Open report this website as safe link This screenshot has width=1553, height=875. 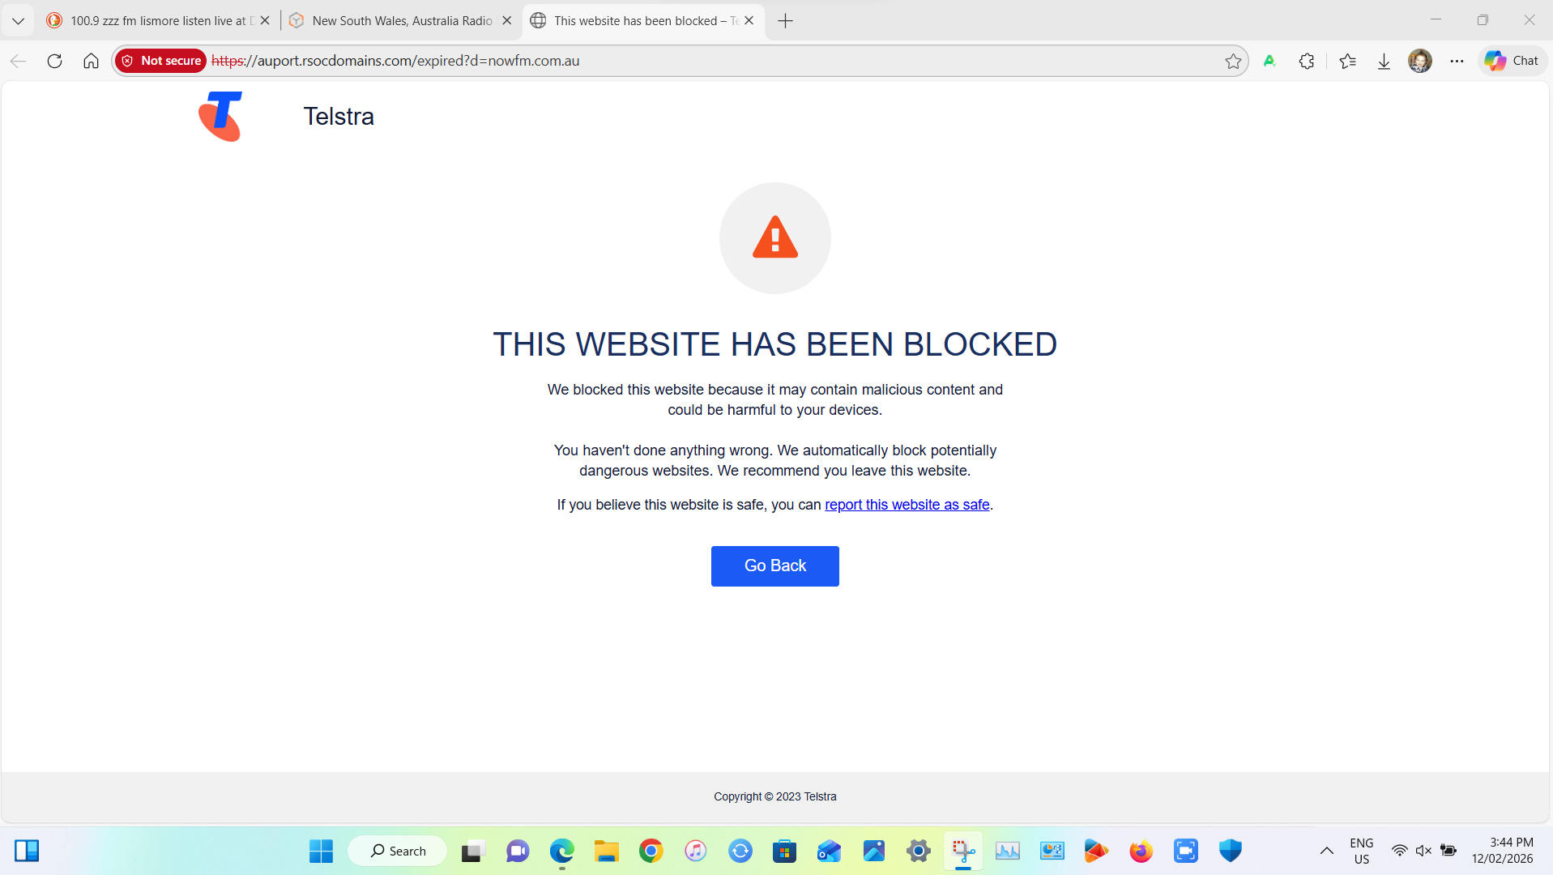[907, 505]
